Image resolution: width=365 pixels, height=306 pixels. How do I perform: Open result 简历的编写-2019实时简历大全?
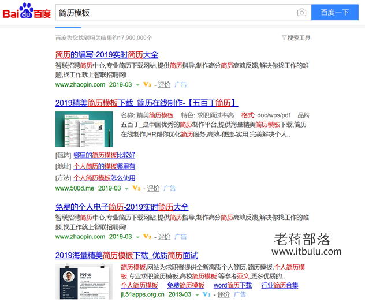click(107, 55)
